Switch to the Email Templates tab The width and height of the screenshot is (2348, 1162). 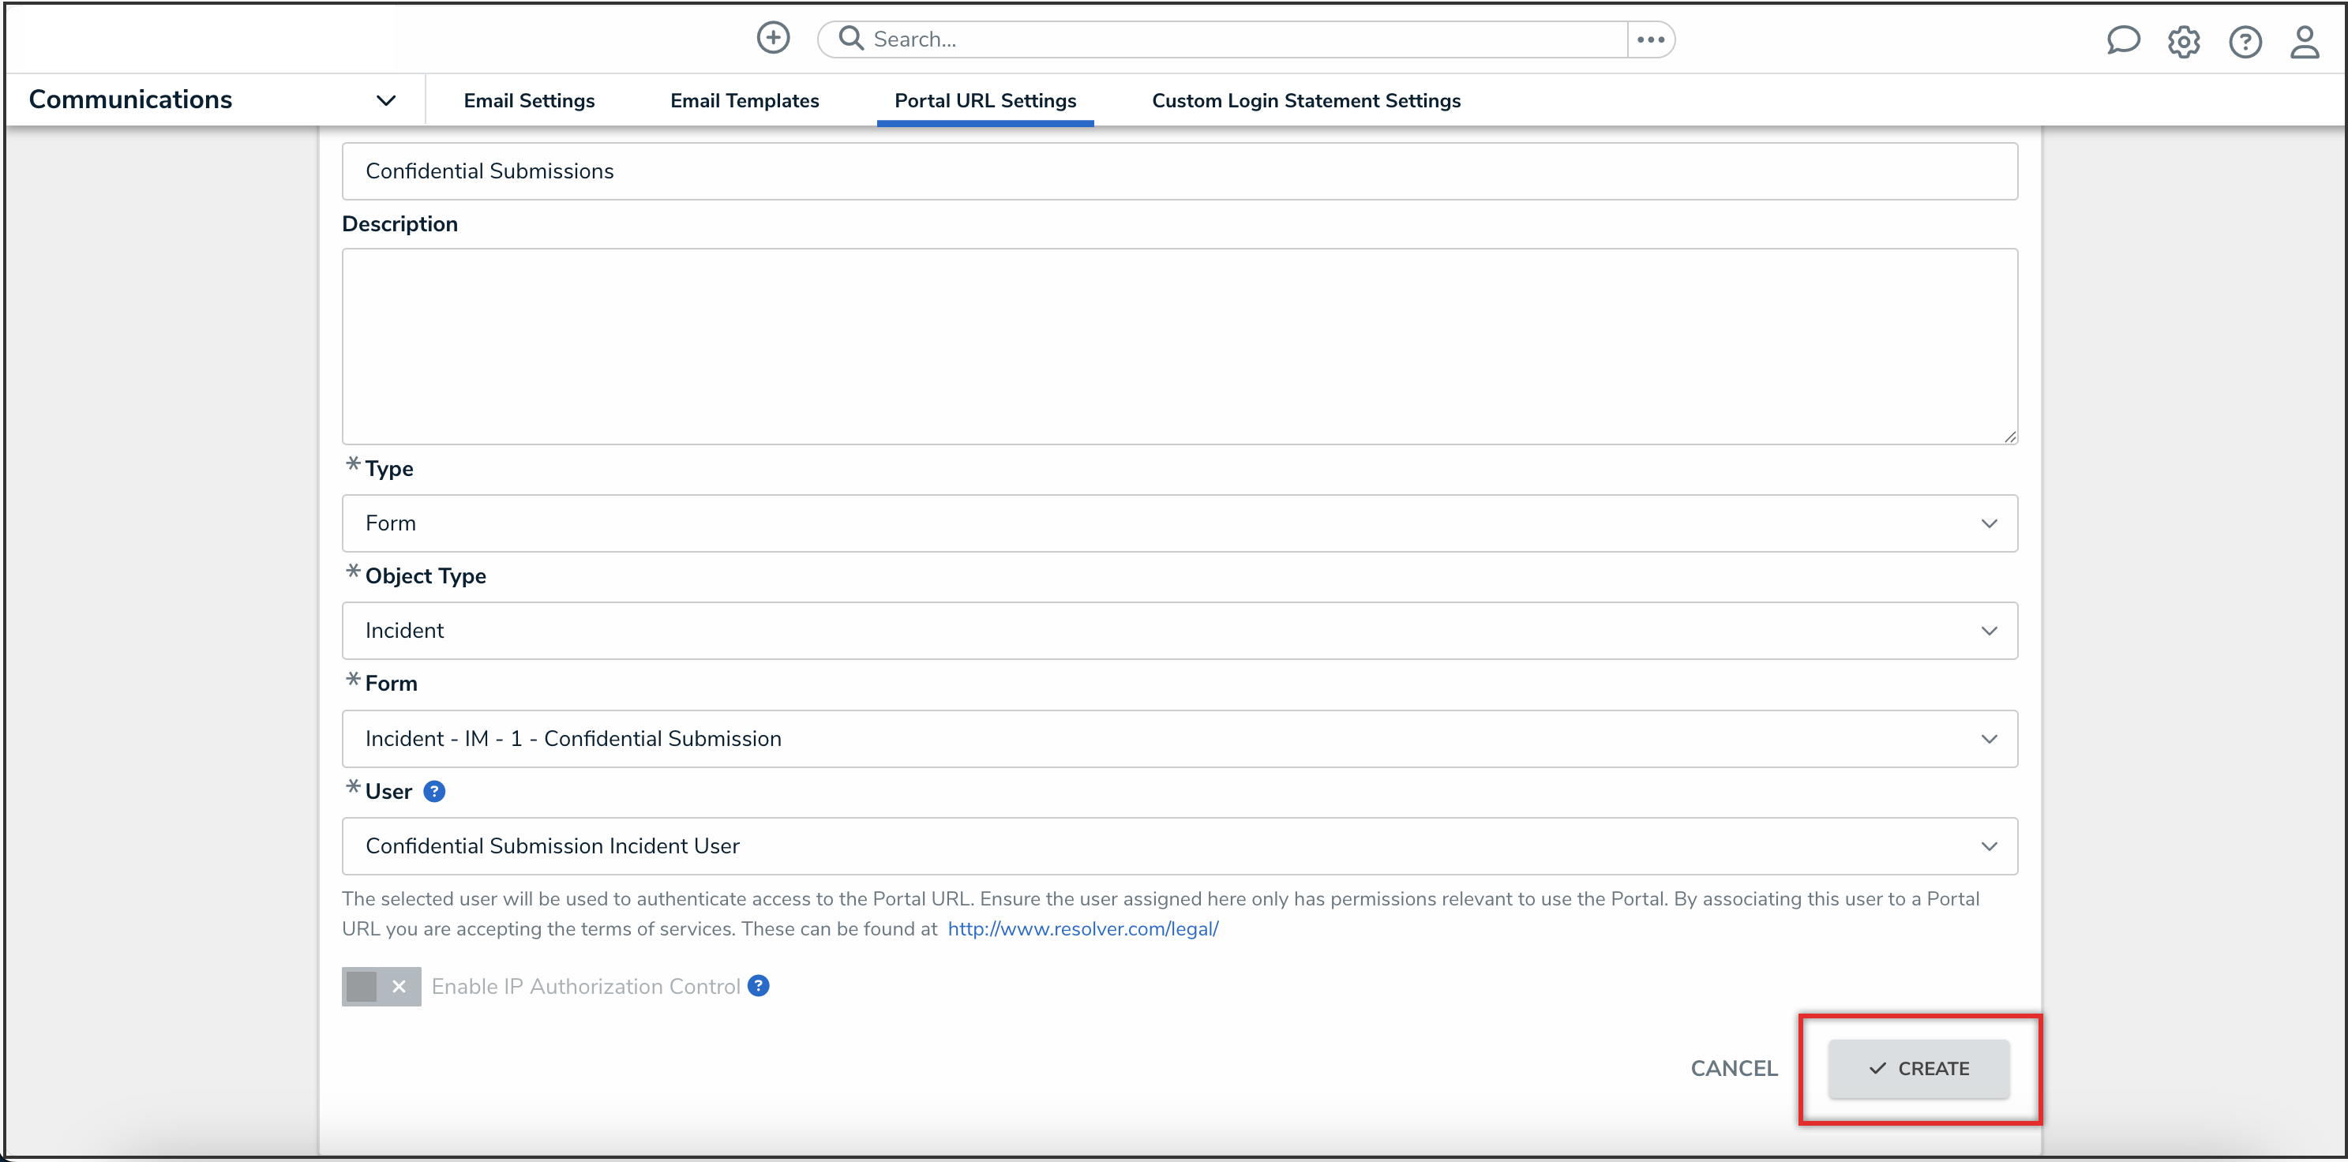744,100
